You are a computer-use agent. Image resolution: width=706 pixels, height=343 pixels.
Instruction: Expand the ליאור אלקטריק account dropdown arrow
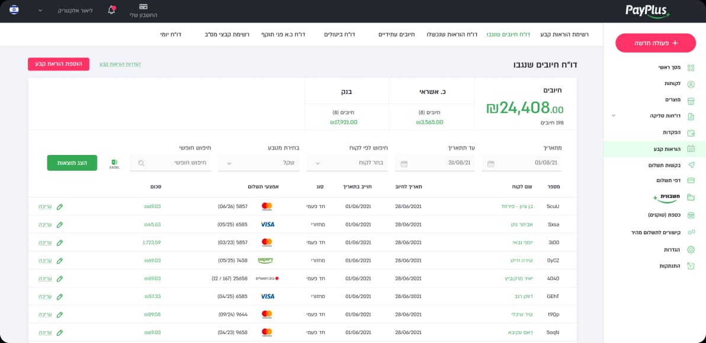pyautogui.click(x=40, y=10)
